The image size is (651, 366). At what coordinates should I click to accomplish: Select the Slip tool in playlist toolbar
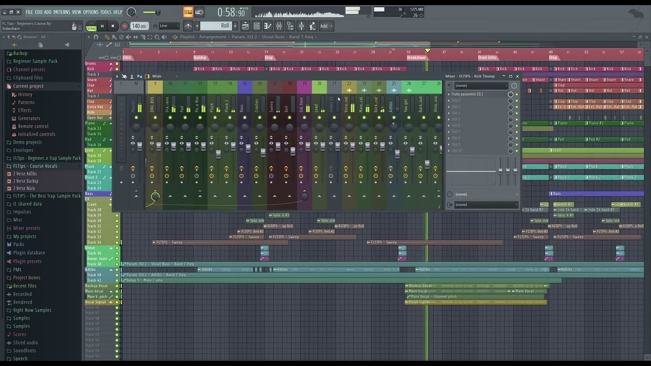135,37
